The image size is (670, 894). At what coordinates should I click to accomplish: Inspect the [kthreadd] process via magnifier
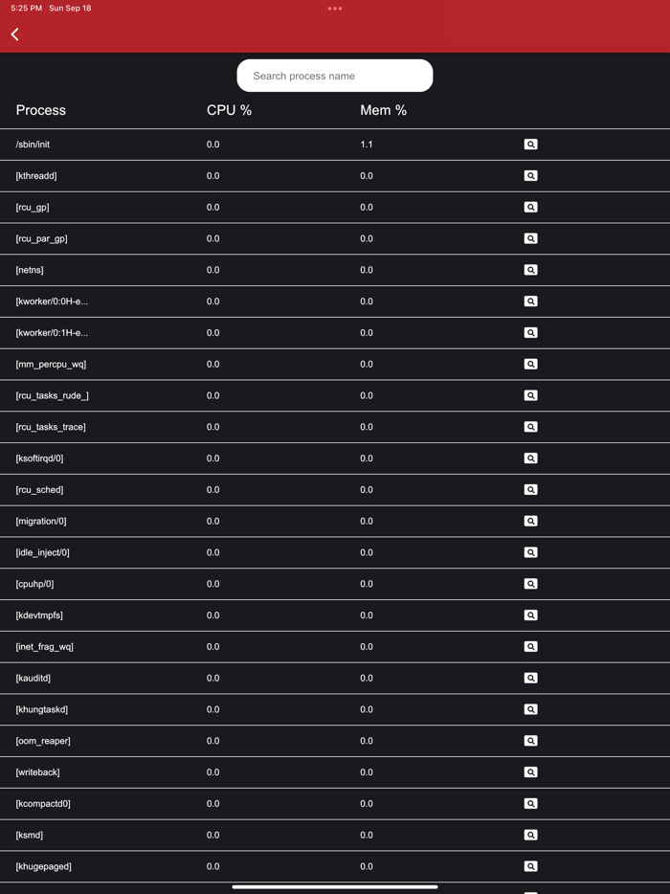click(x=530, y=176)
